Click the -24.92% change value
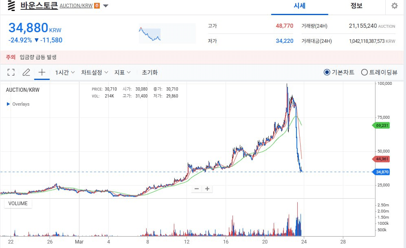The image size is (406, 248). [x=20, y=40]
